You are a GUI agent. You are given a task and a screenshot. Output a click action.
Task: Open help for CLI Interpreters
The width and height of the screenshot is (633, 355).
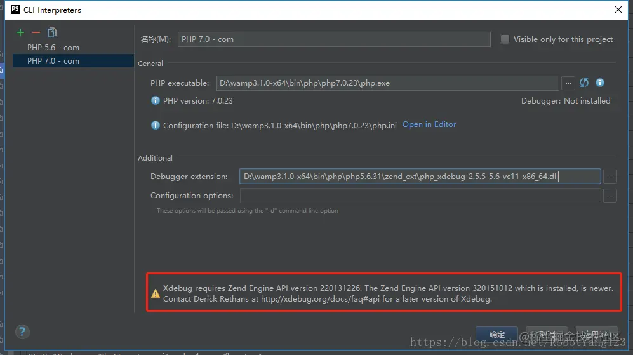(22, 332)
